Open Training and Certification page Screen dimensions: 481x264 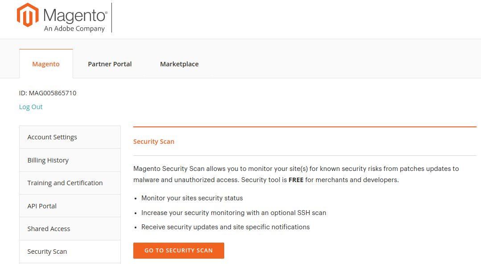(x=65, y=183)
